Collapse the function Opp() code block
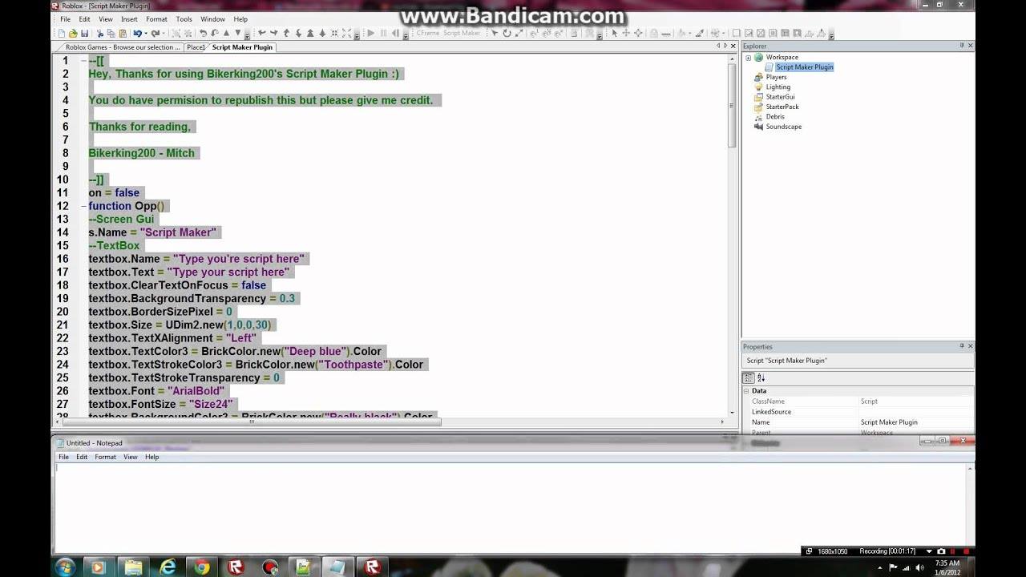Viewport: 1026px width, 577px height. (83, 206)
